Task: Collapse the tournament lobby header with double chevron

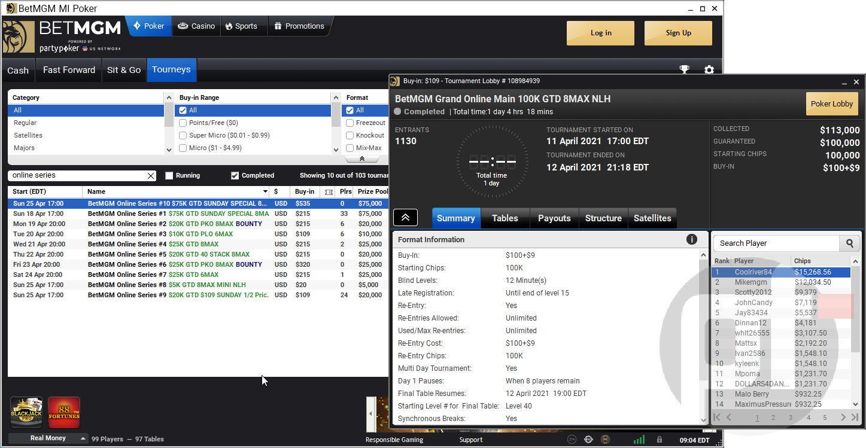Action: click(405, 217)
